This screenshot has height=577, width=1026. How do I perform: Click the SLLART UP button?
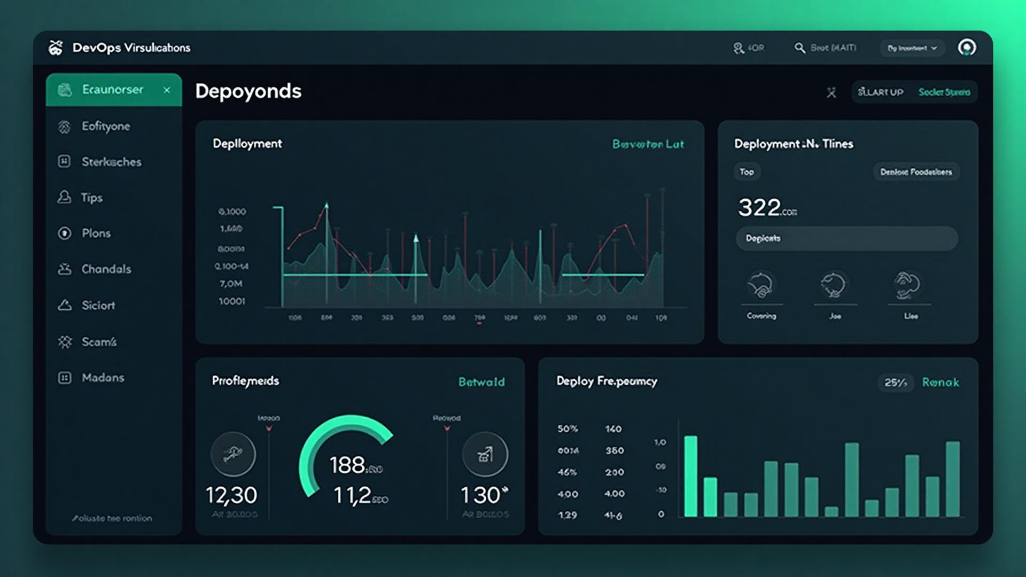(x=881, y=92)
